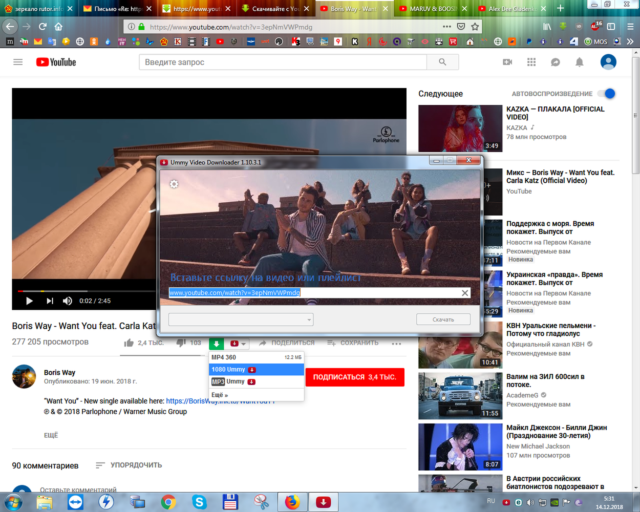The width and height of the screenshot is (640, 512).
Task: Choose 1080 Ummy download option
Action: (257, 370)
